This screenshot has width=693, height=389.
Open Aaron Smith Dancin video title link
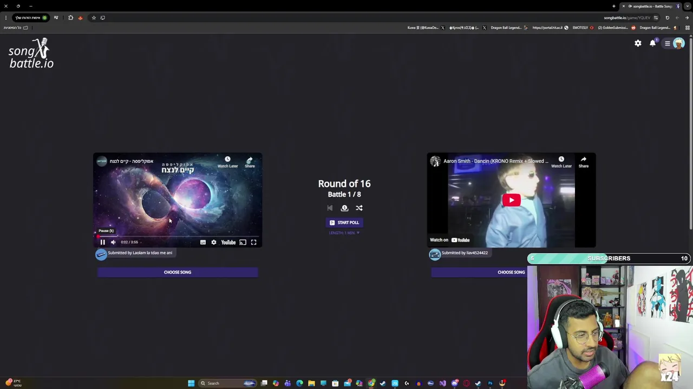tap(496, 161)
